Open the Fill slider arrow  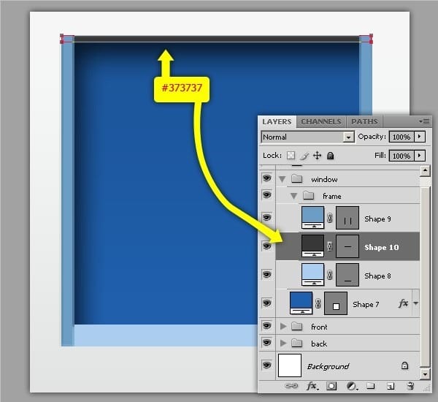pos(420,156)
